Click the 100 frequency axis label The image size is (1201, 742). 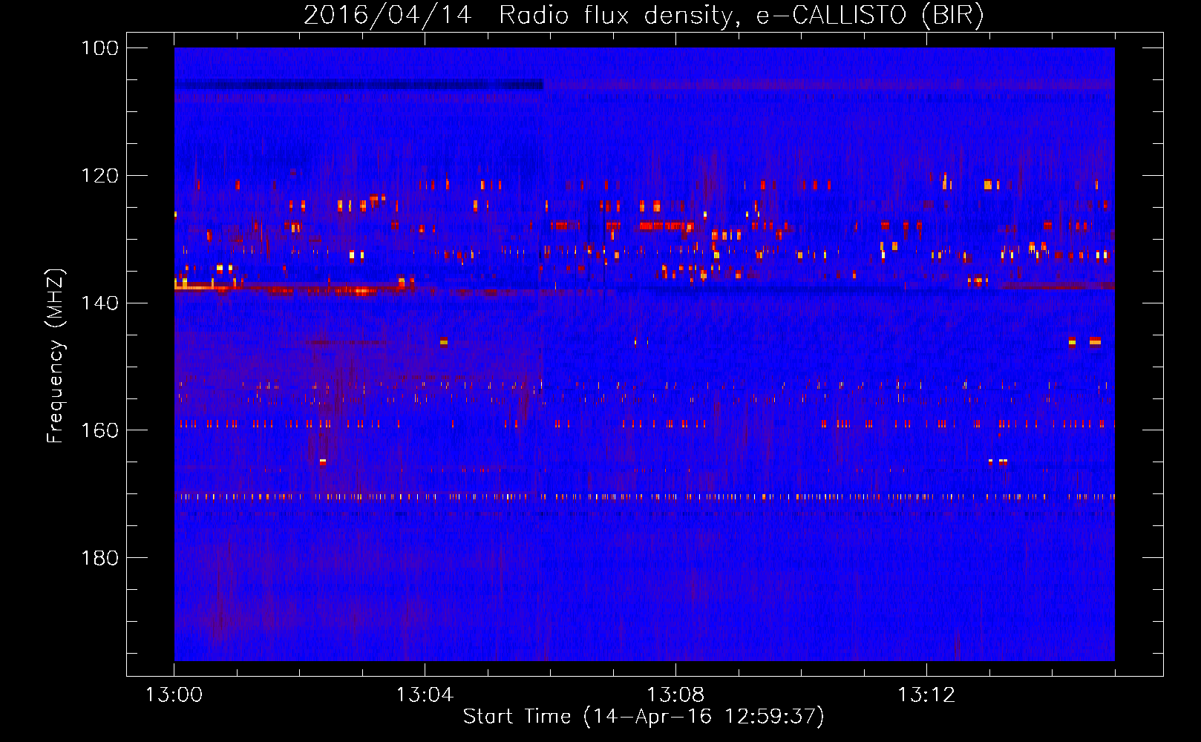(x=100, y=48)
